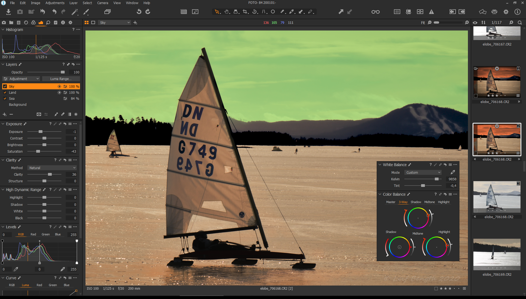526x299 pixels.
Task: Open the Adjustment layer type dropdown
Action: [x=21, y=79]
